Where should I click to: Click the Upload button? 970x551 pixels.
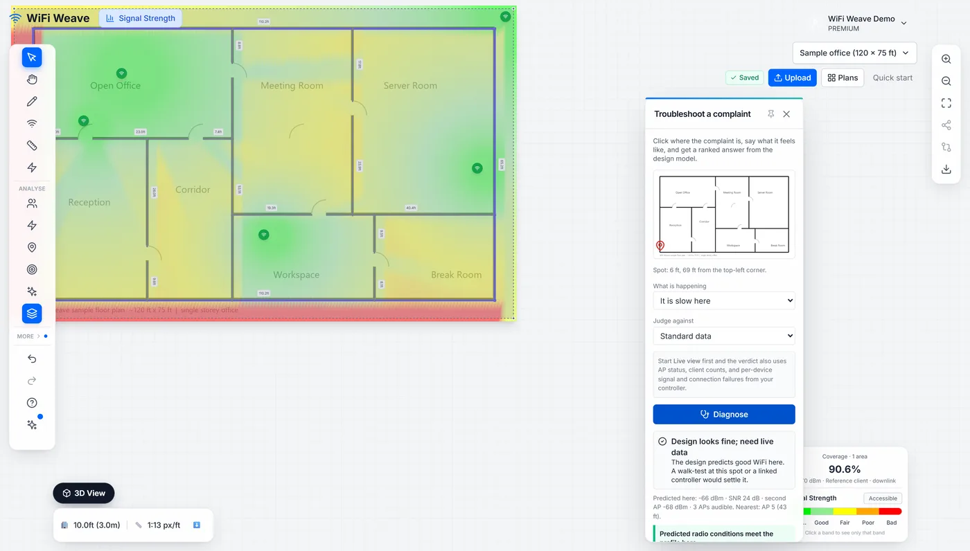click(793, 78)
